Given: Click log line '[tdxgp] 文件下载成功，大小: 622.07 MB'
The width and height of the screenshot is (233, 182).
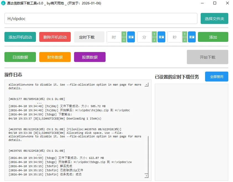Looking at the screenshot, I should [x=56, y=158].
